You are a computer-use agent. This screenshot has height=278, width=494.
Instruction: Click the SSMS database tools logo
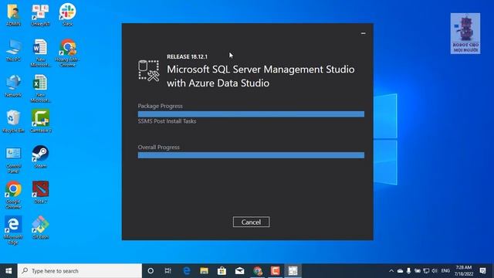pos(149,70)
